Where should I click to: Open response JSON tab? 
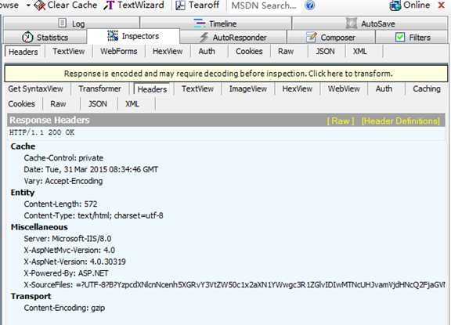98,104
